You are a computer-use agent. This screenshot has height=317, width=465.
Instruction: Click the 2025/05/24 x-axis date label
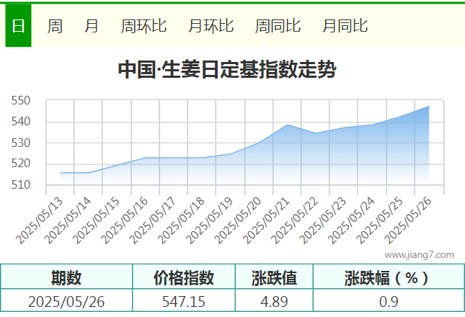coord(351,220)
